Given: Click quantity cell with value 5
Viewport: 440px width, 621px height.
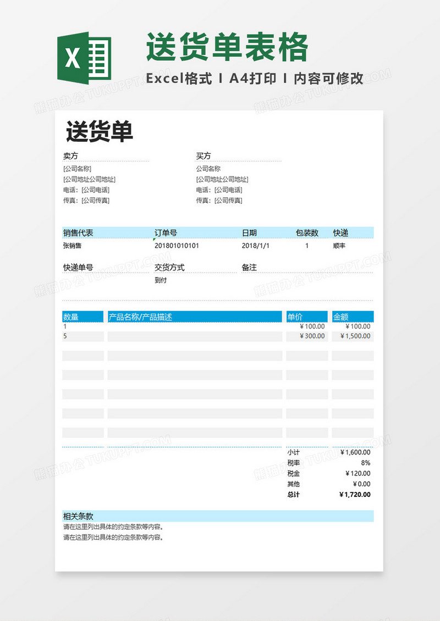Looking at the screenshot, I should coord(83,336).
